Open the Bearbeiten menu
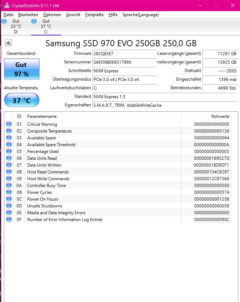 click(28, 15)
